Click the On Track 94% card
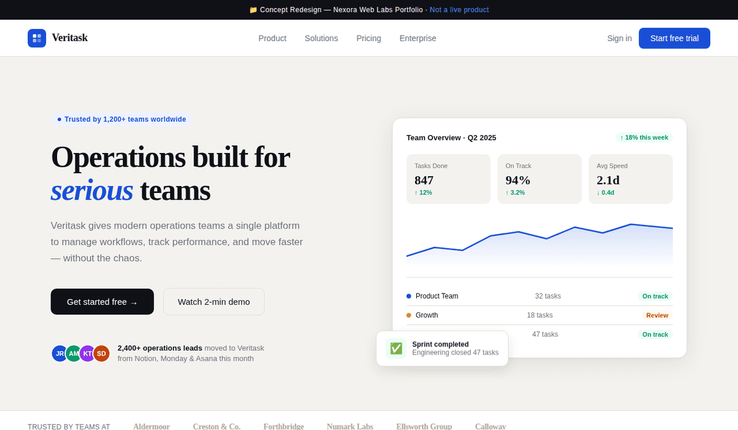The image size is (738, 430). [x=539, y=179]
